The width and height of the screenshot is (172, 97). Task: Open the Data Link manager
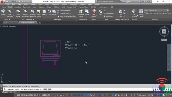point(120,13)
